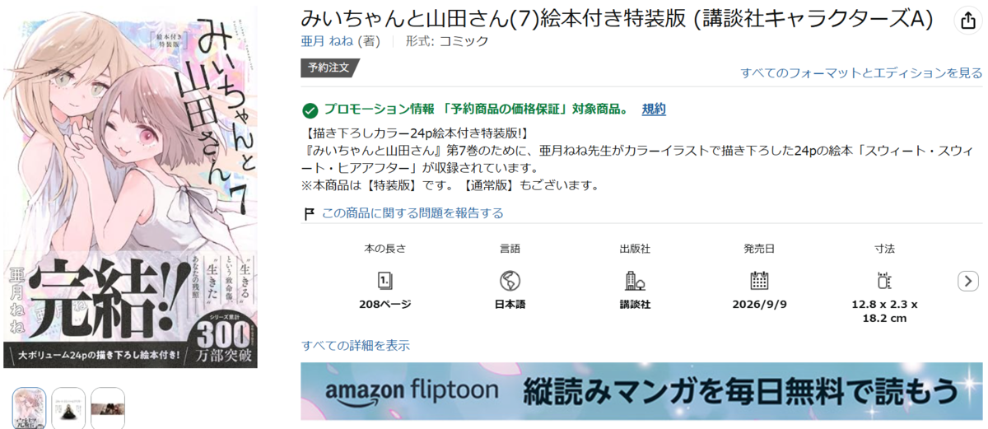Open the 規約 terms link
The image size is (988, 429).
coord(654,109)
